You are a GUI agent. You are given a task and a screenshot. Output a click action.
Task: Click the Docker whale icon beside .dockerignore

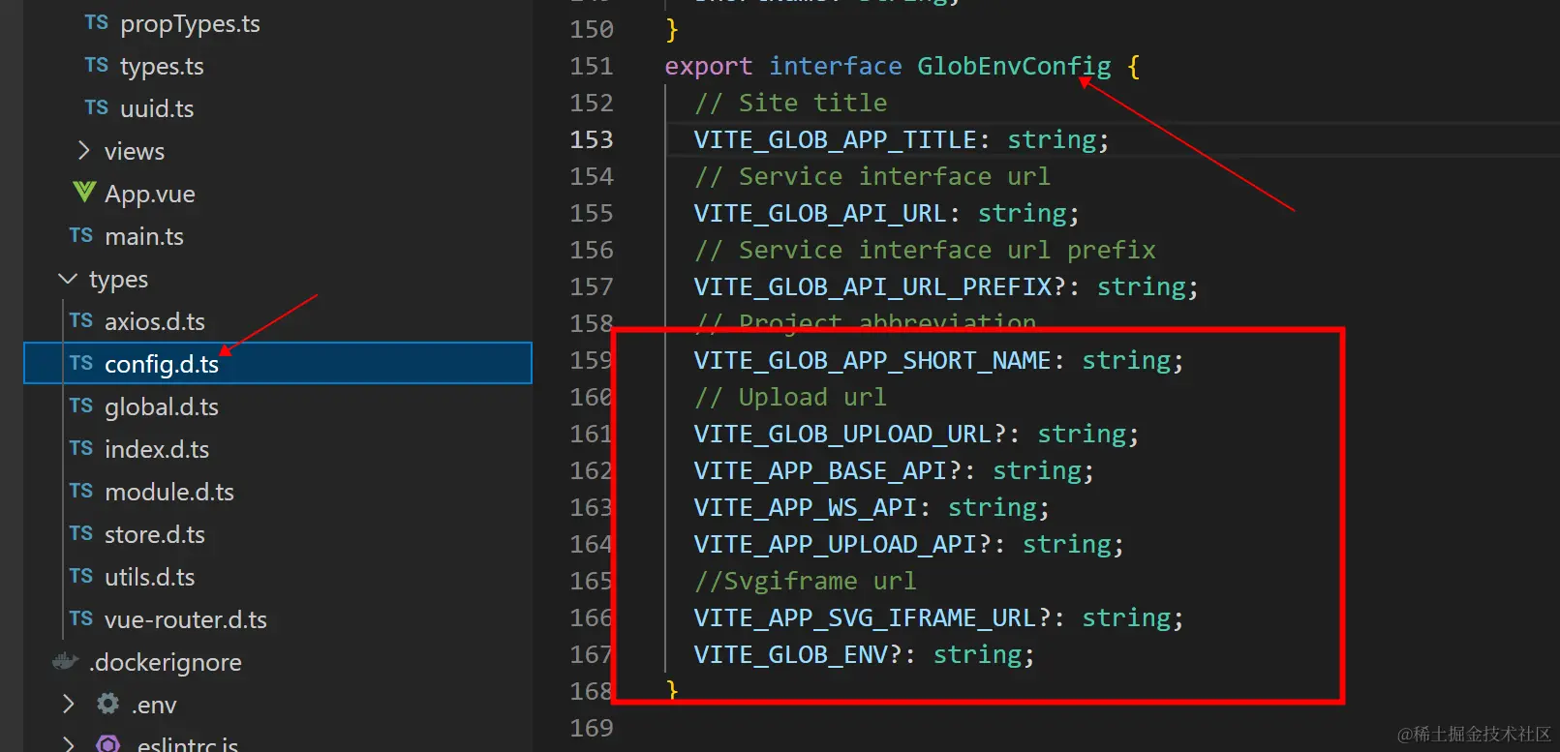(65, 661)
